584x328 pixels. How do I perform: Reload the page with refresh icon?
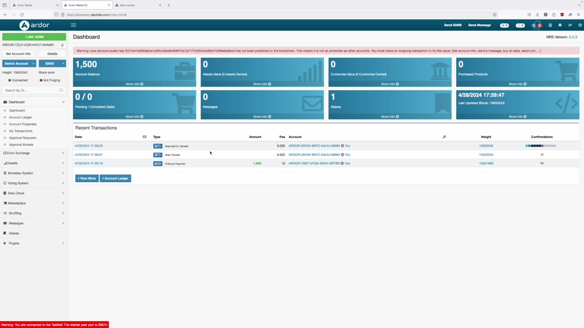point(21,15)
